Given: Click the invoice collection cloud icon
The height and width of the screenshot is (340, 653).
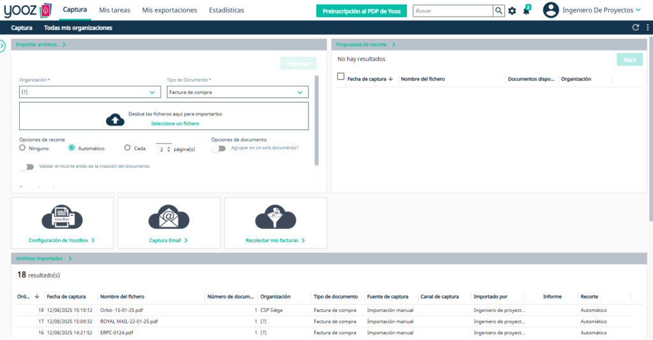Looking at the screenshot, I should [x=275, y=217].
